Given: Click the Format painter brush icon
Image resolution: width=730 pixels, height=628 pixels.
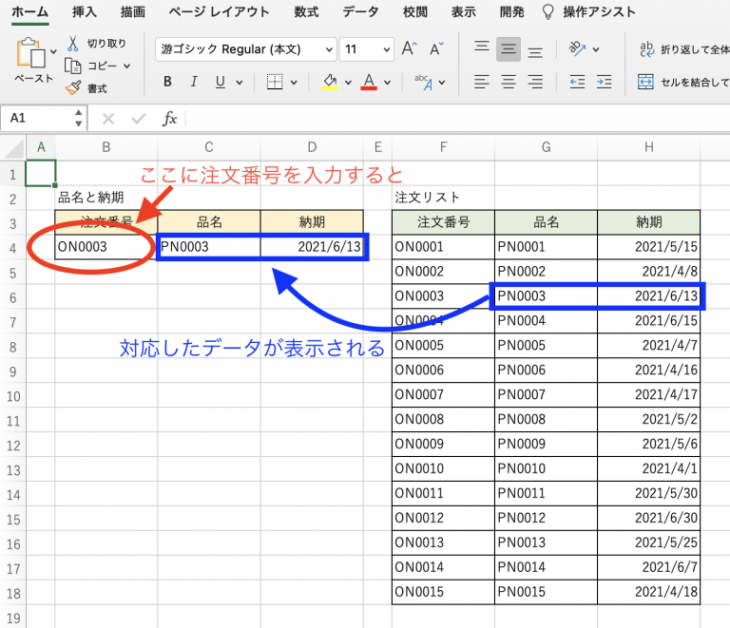Looking at the screenshot, I should (72, 88).
